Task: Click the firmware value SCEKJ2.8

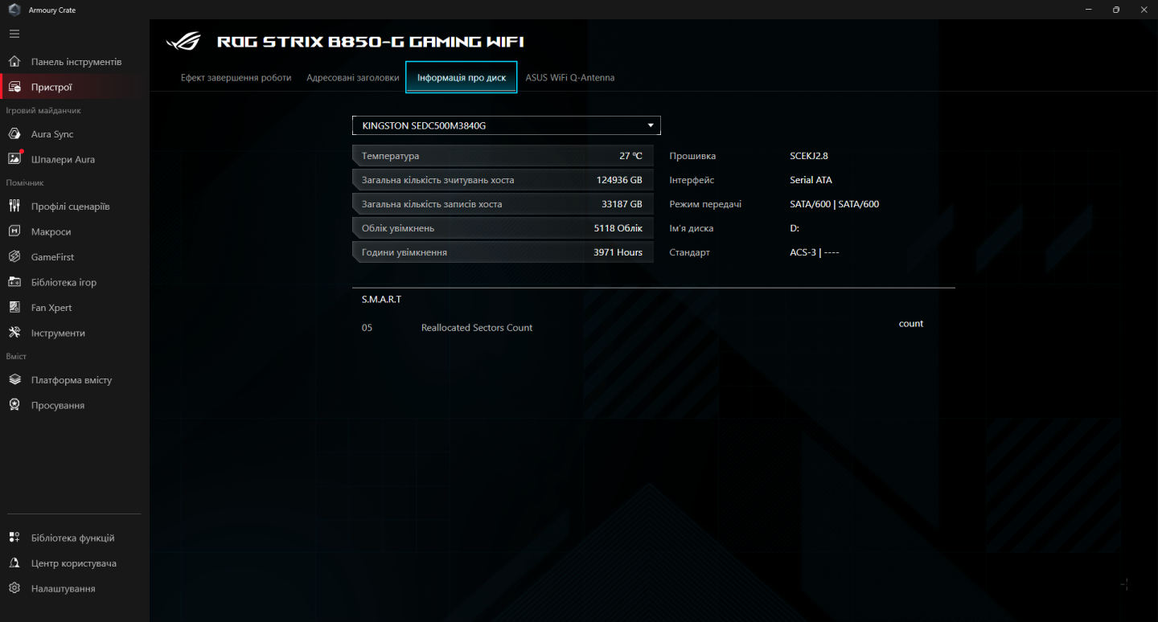Action: click(809, 156)
